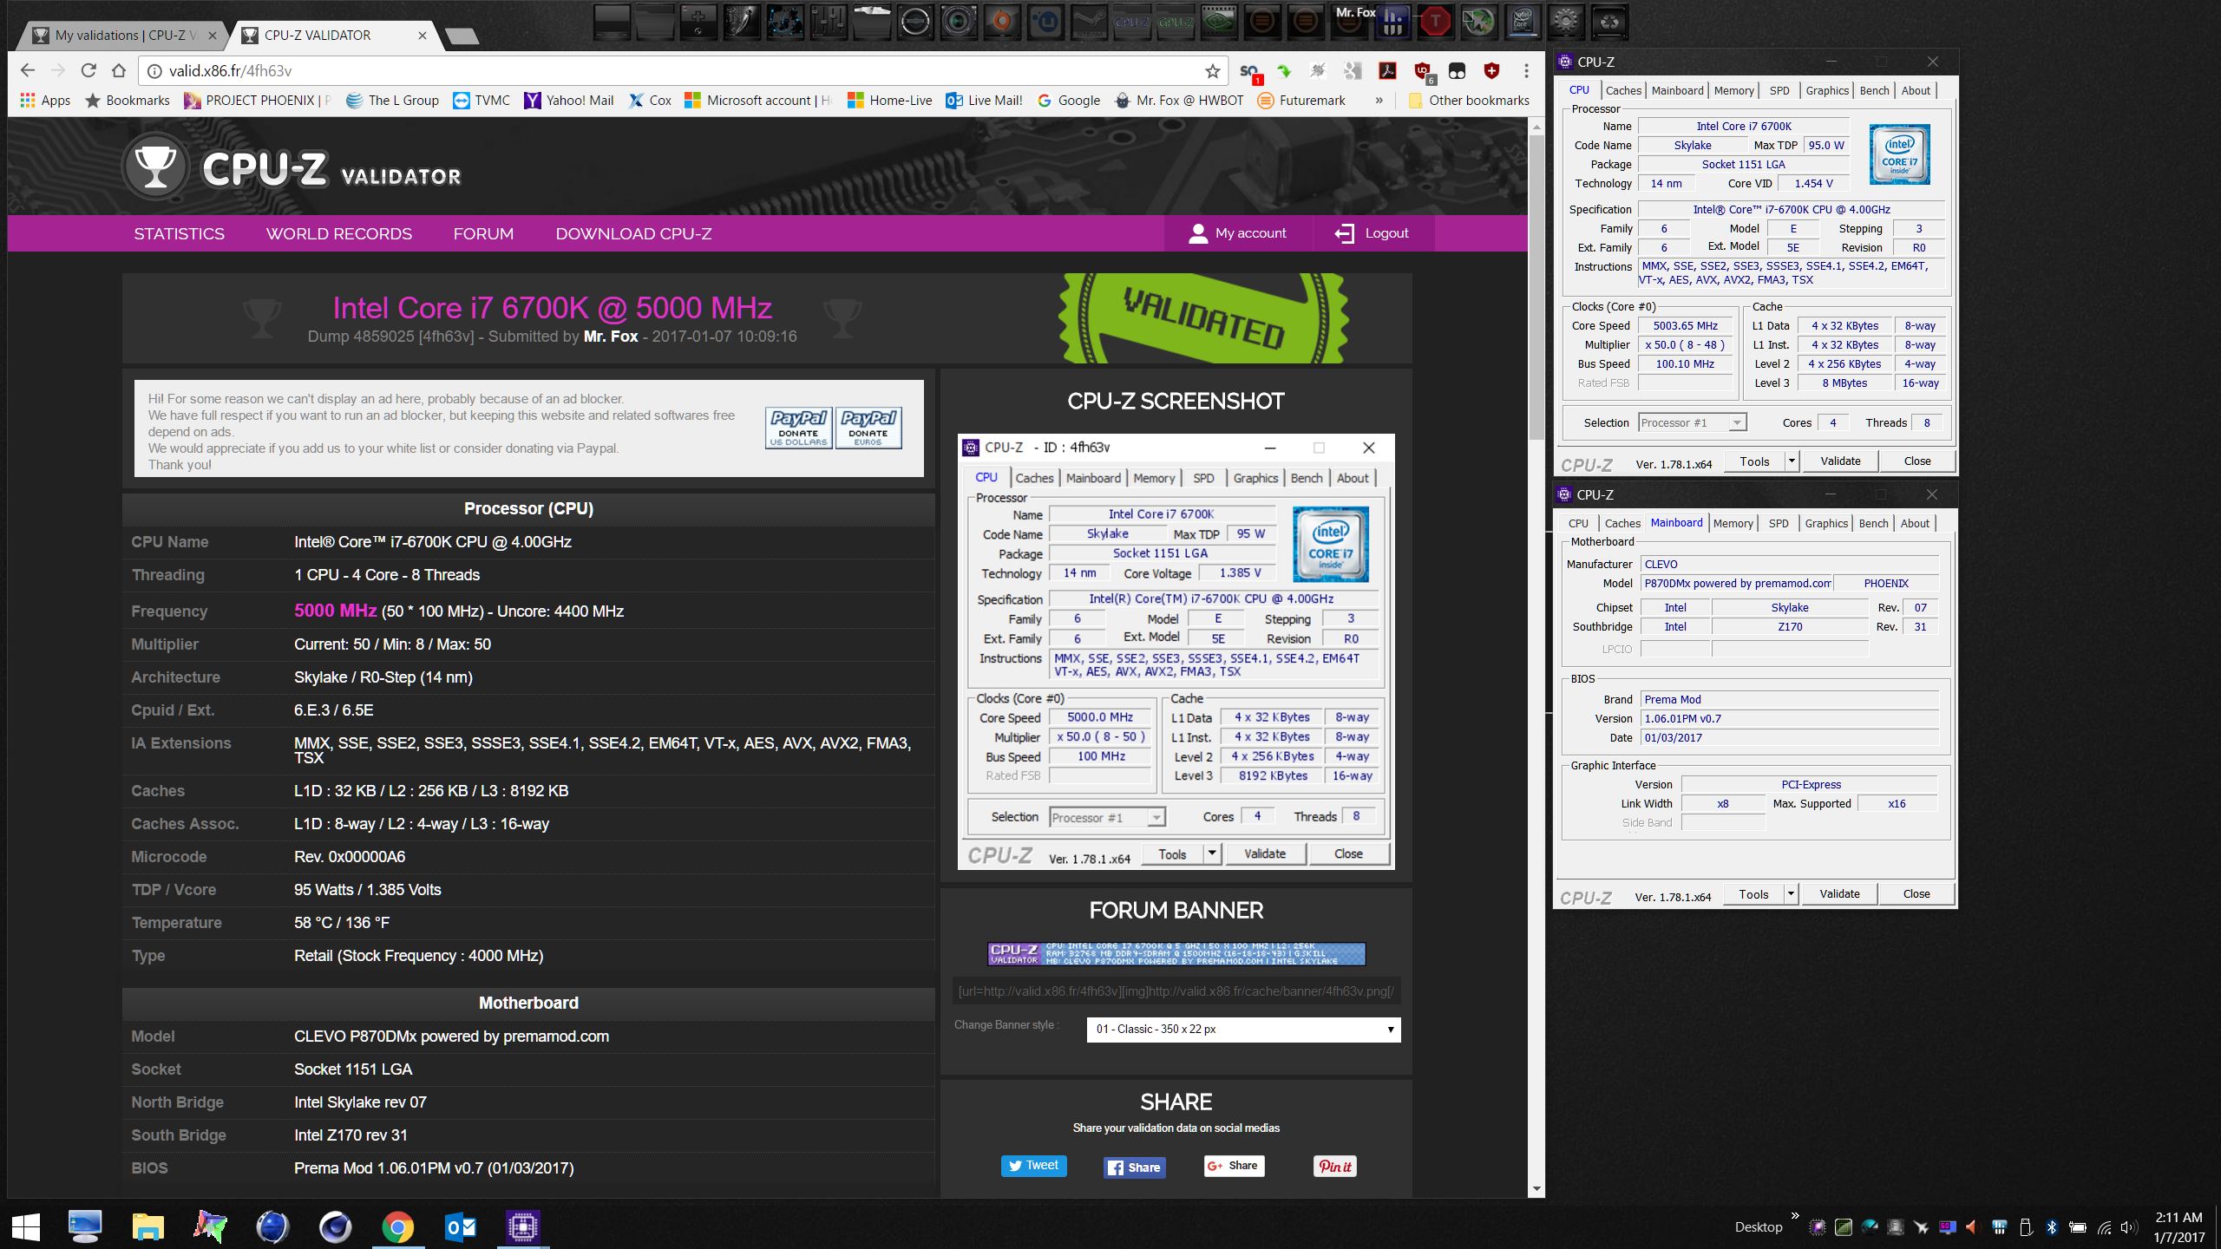Screen dimensions: 2221x1249
Task: Open the SPD tab in lower CPU-Z window
Action: click(1779, 523)
